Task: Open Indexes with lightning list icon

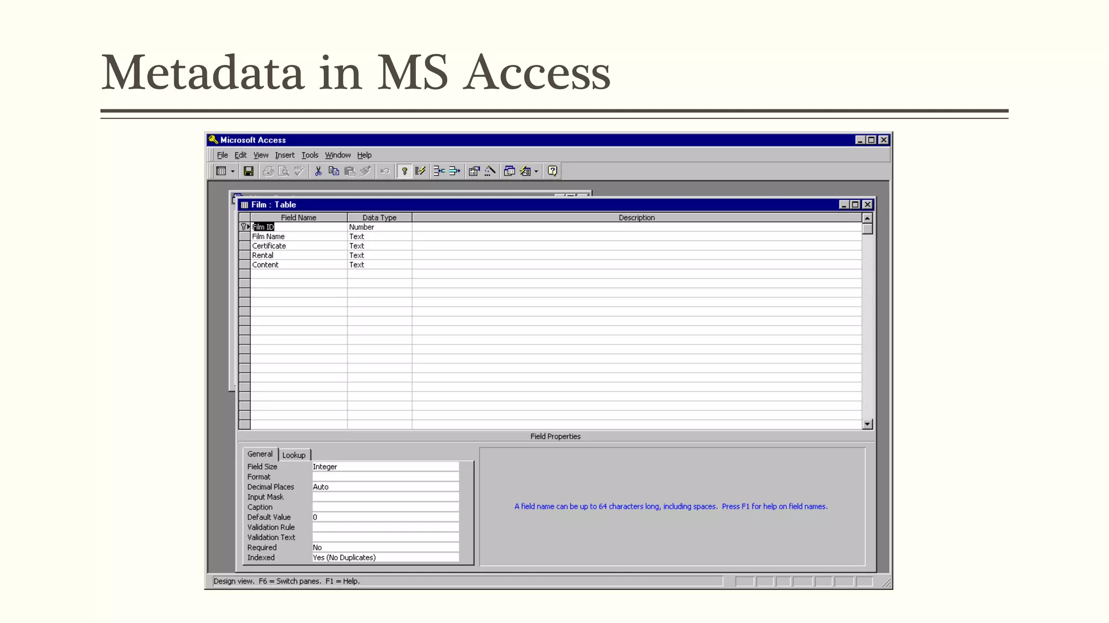Action: point(420,171)
